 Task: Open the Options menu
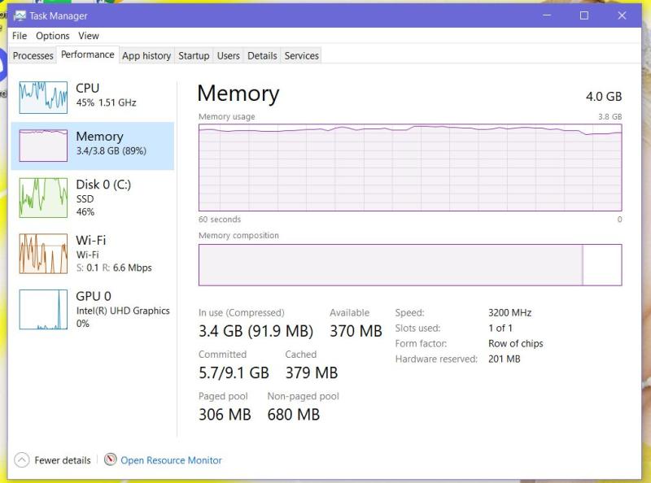tap(53, 36)
